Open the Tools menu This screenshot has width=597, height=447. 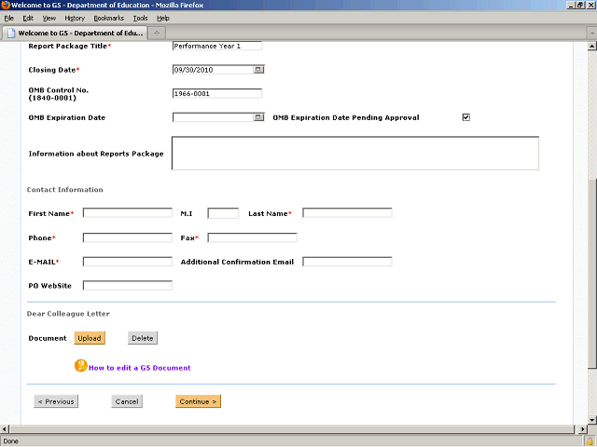(x=140, y=19)
